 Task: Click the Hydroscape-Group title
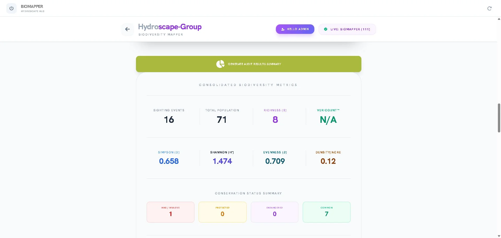coord(170,27)
